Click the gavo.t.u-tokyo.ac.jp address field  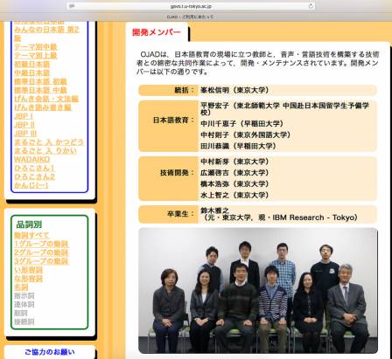[x=191, y=6]
